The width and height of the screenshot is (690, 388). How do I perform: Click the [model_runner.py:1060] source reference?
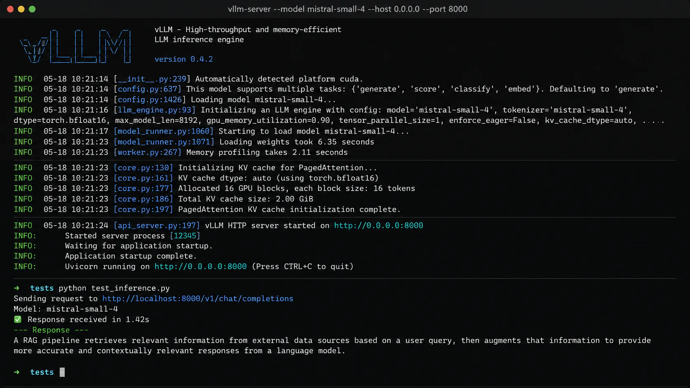[163, 131]
